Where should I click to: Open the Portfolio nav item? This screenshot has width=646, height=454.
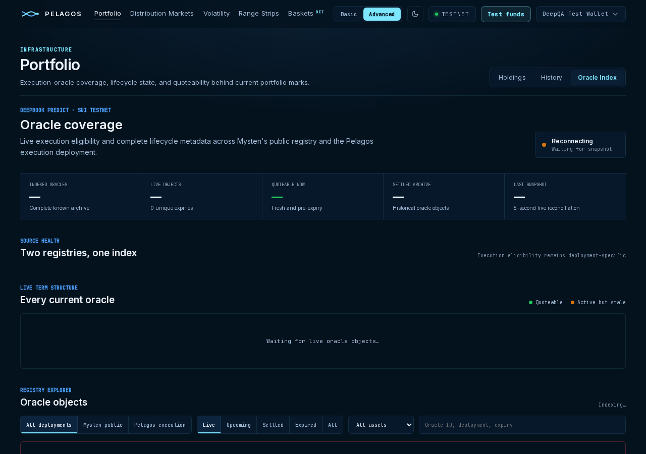click(107, 14)
